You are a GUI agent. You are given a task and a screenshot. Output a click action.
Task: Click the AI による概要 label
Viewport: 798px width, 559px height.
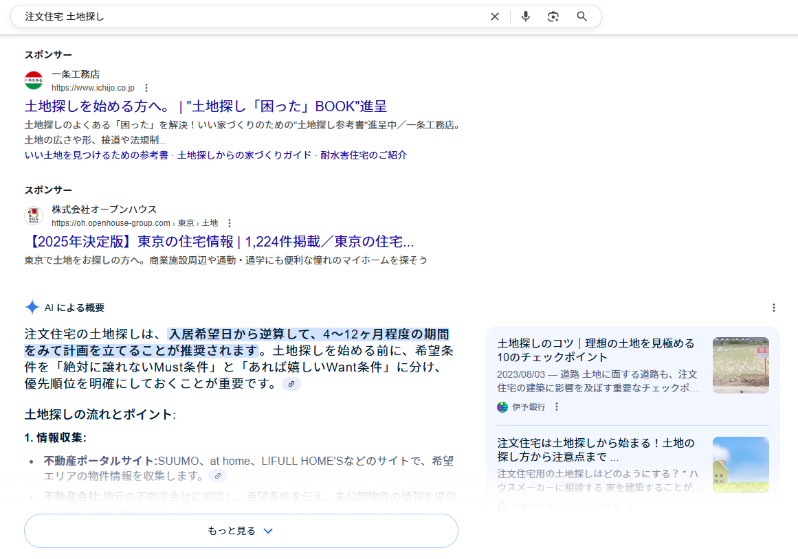pos(74,308)
